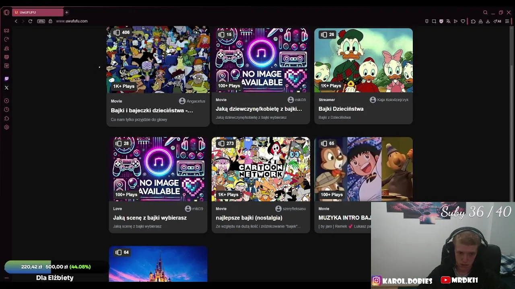The image size is (515, 289).
Task: Open the AI assistant button
Action: click(x=497, y=21)
